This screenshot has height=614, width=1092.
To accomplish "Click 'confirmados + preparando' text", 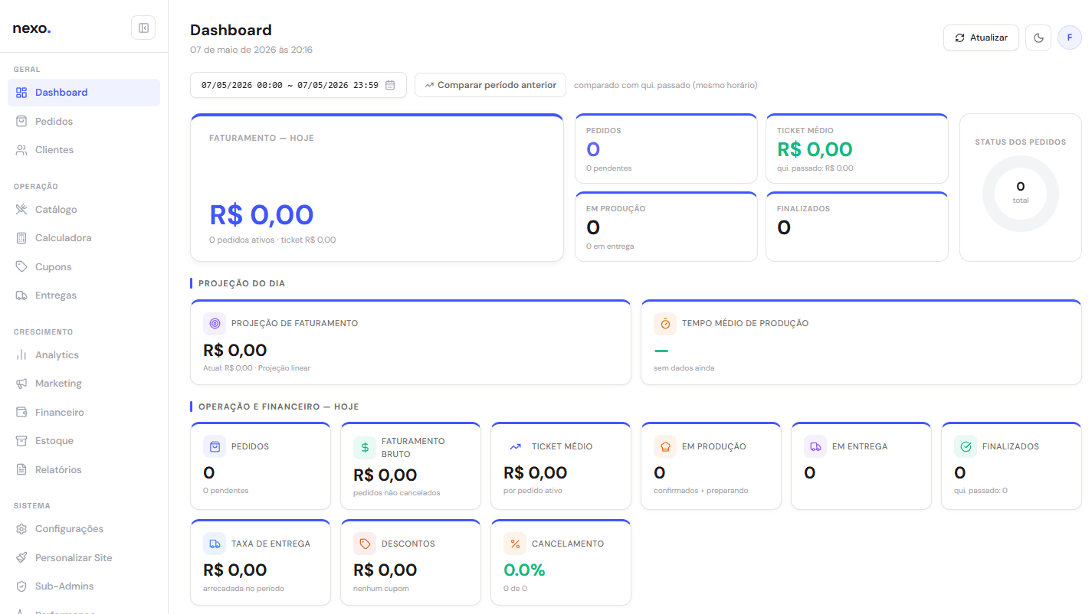I will click(701, 491).
